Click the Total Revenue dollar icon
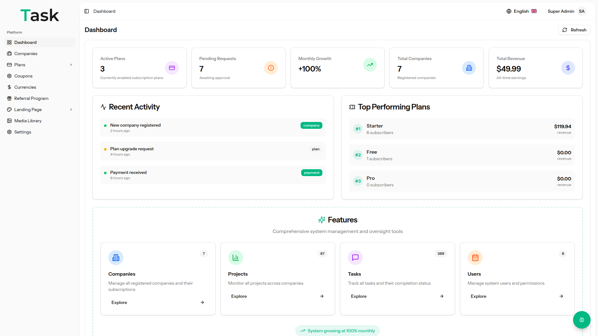This screenshot has height=336, width=598. [x=568, y=68]
